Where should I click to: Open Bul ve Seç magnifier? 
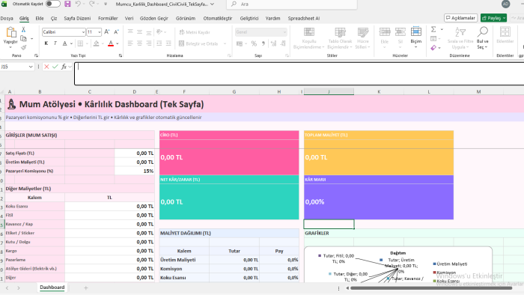(483, 37)
